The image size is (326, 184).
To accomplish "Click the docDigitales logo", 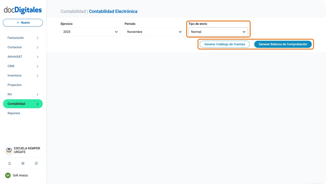I will (22, 9).
